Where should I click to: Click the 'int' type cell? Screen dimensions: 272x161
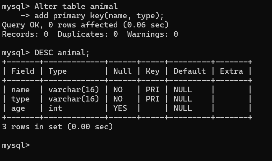pos(55,108)
